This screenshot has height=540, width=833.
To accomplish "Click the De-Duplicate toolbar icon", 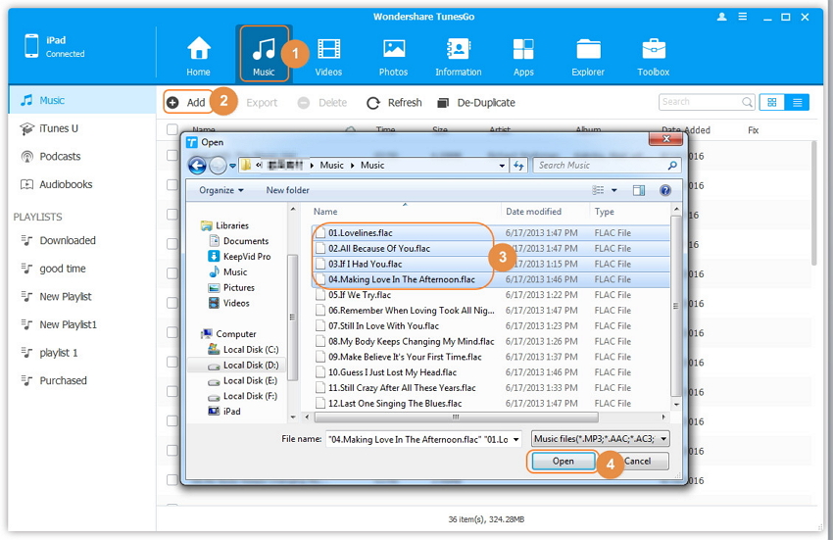I will 443,103.
